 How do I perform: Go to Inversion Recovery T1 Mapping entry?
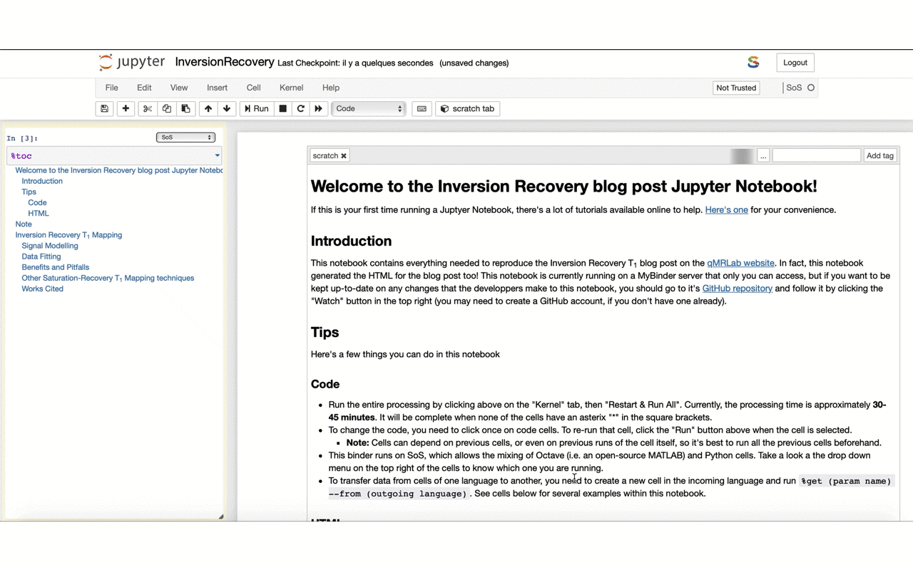click(68, 235)
